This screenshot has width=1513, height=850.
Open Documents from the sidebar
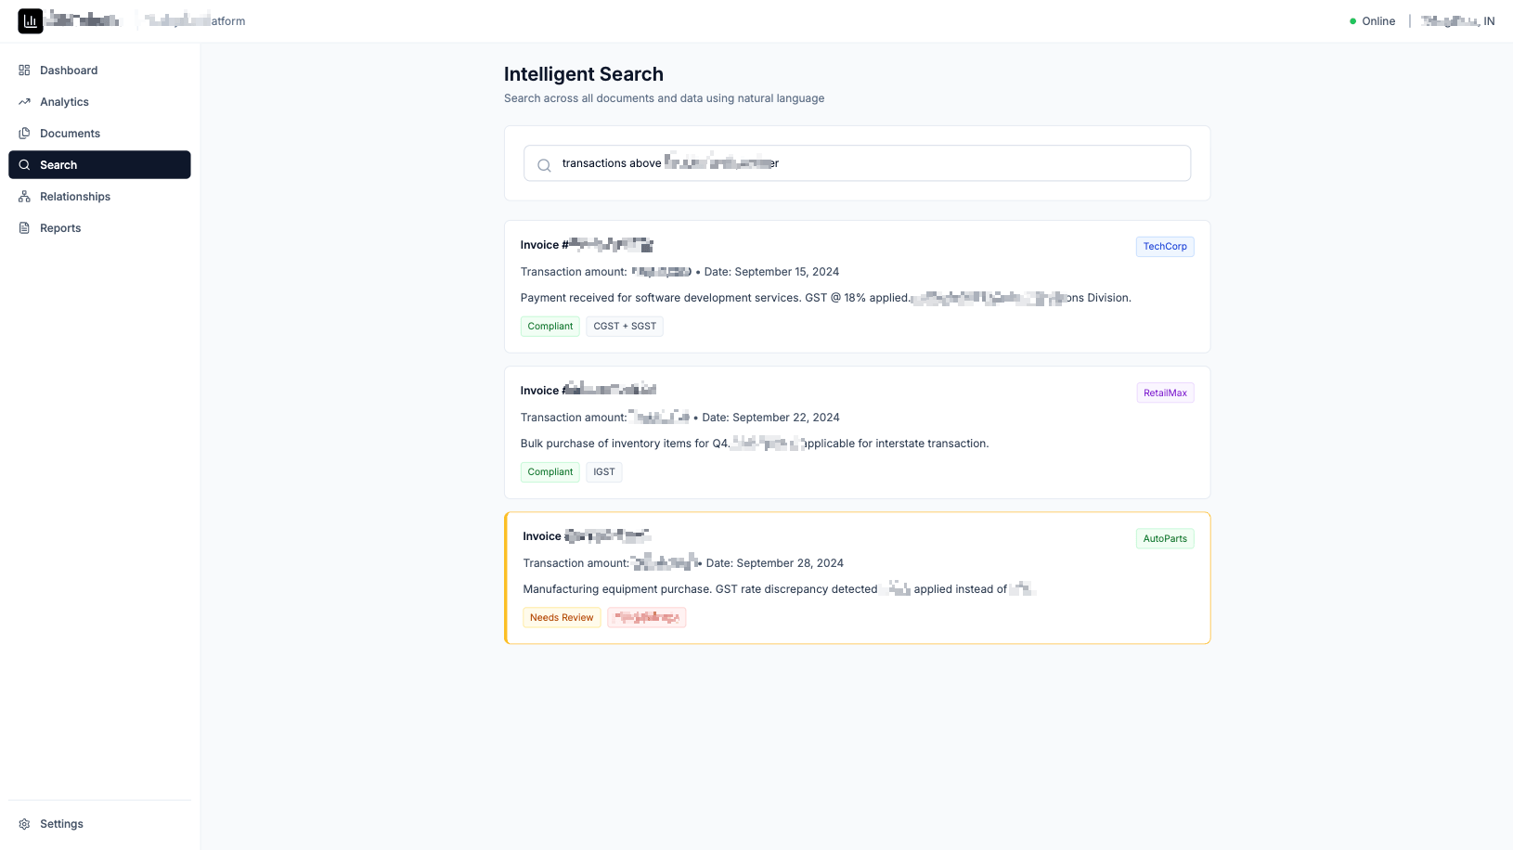[x=99, y=134]
